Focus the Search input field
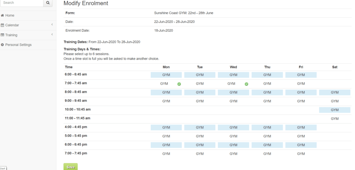 point(22,3)
